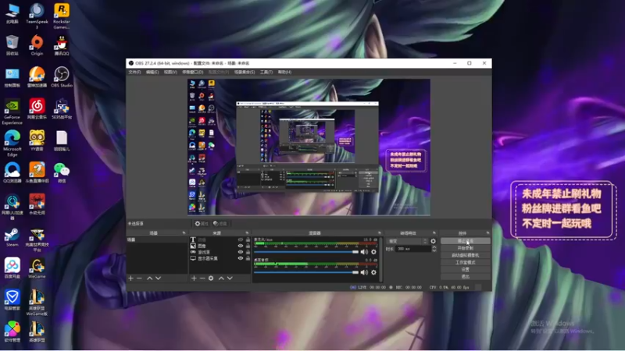Click the 麦克风/Aux volume slider
This screenshot has height=351, width=625.
tap(306, 252)
